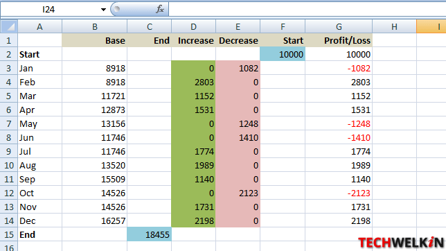Select row 7 header
Screen dimensions: 446x251
pyautogui.click(x=9, y=123)
